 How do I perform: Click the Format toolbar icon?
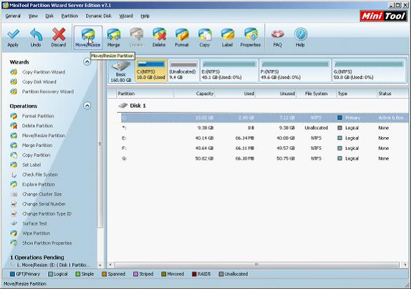tap(182, 34)
